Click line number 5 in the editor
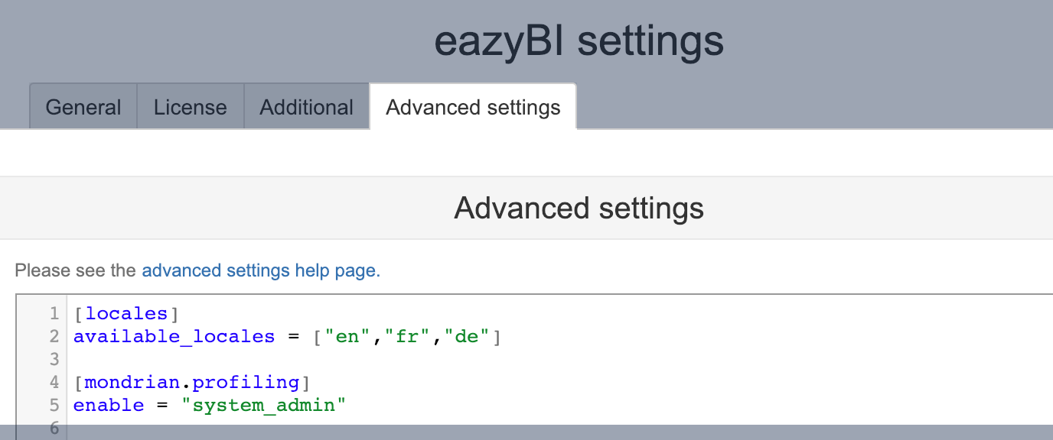The width and height of the screenshot is (1053, 440). pyautogui.click(x=53, y=405)
